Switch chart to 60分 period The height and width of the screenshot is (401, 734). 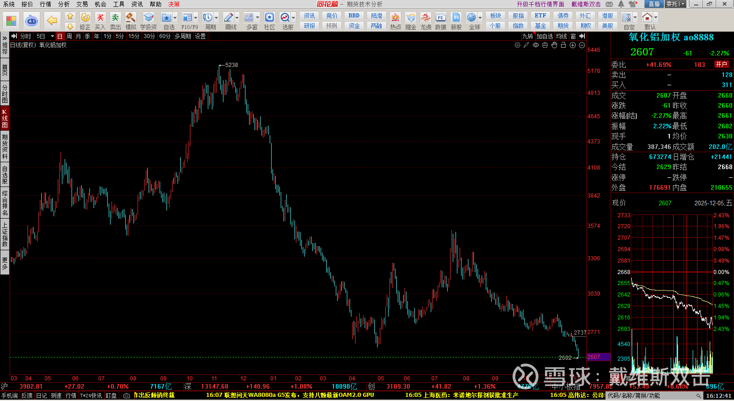tap(165, 36)
